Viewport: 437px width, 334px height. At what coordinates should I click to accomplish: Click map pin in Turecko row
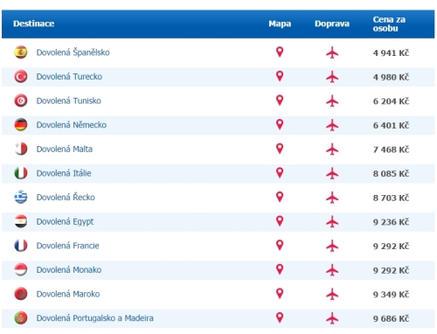coord(280,76)
